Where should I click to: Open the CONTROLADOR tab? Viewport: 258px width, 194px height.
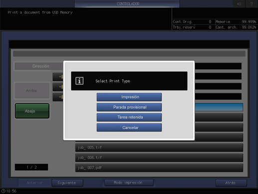[127, 3]
